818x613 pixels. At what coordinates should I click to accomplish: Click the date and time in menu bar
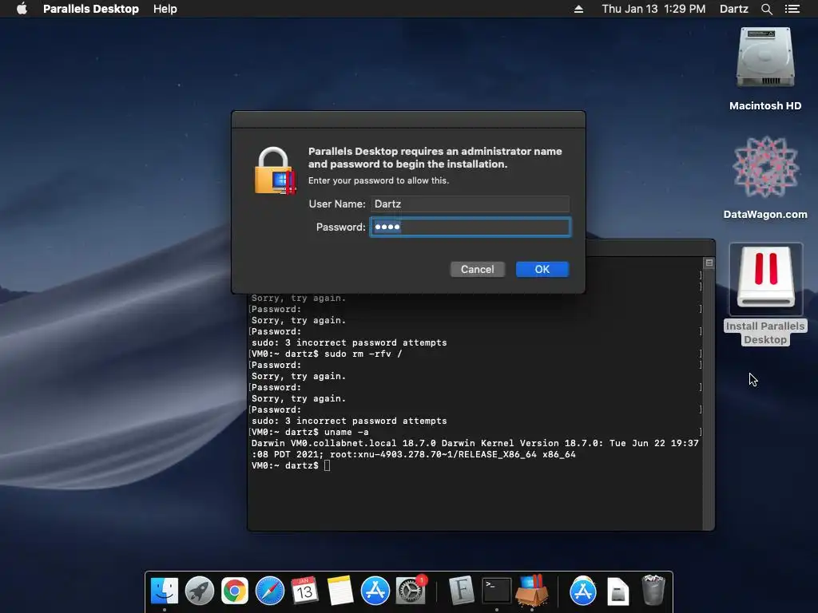(653, 9)
